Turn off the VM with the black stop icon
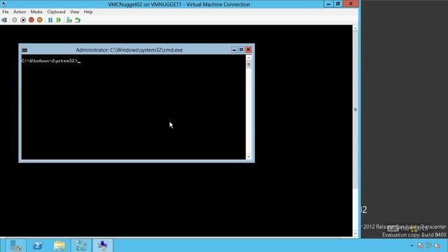The width and height of the screenshot is (448, 252). (x=23, y=20)
